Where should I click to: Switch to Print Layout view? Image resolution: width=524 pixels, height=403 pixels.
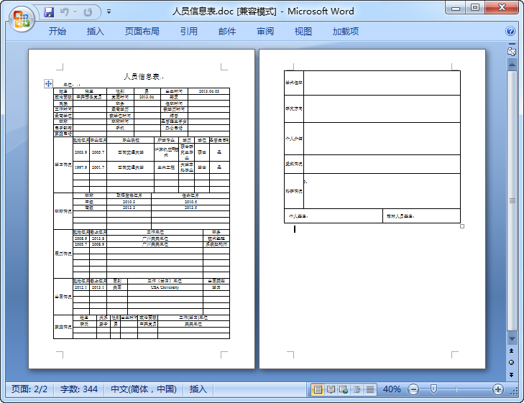click(318, 389)
